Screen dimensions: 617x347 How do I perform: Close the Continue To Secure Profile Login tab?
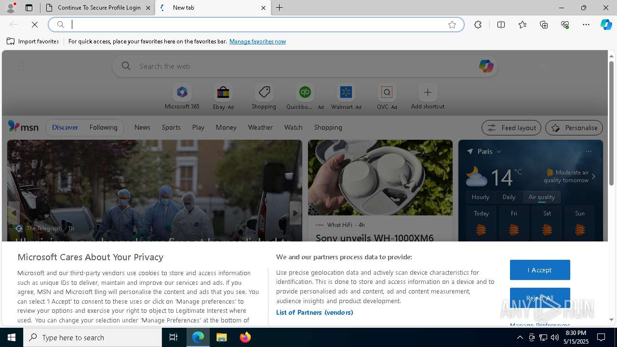point(148,8)
